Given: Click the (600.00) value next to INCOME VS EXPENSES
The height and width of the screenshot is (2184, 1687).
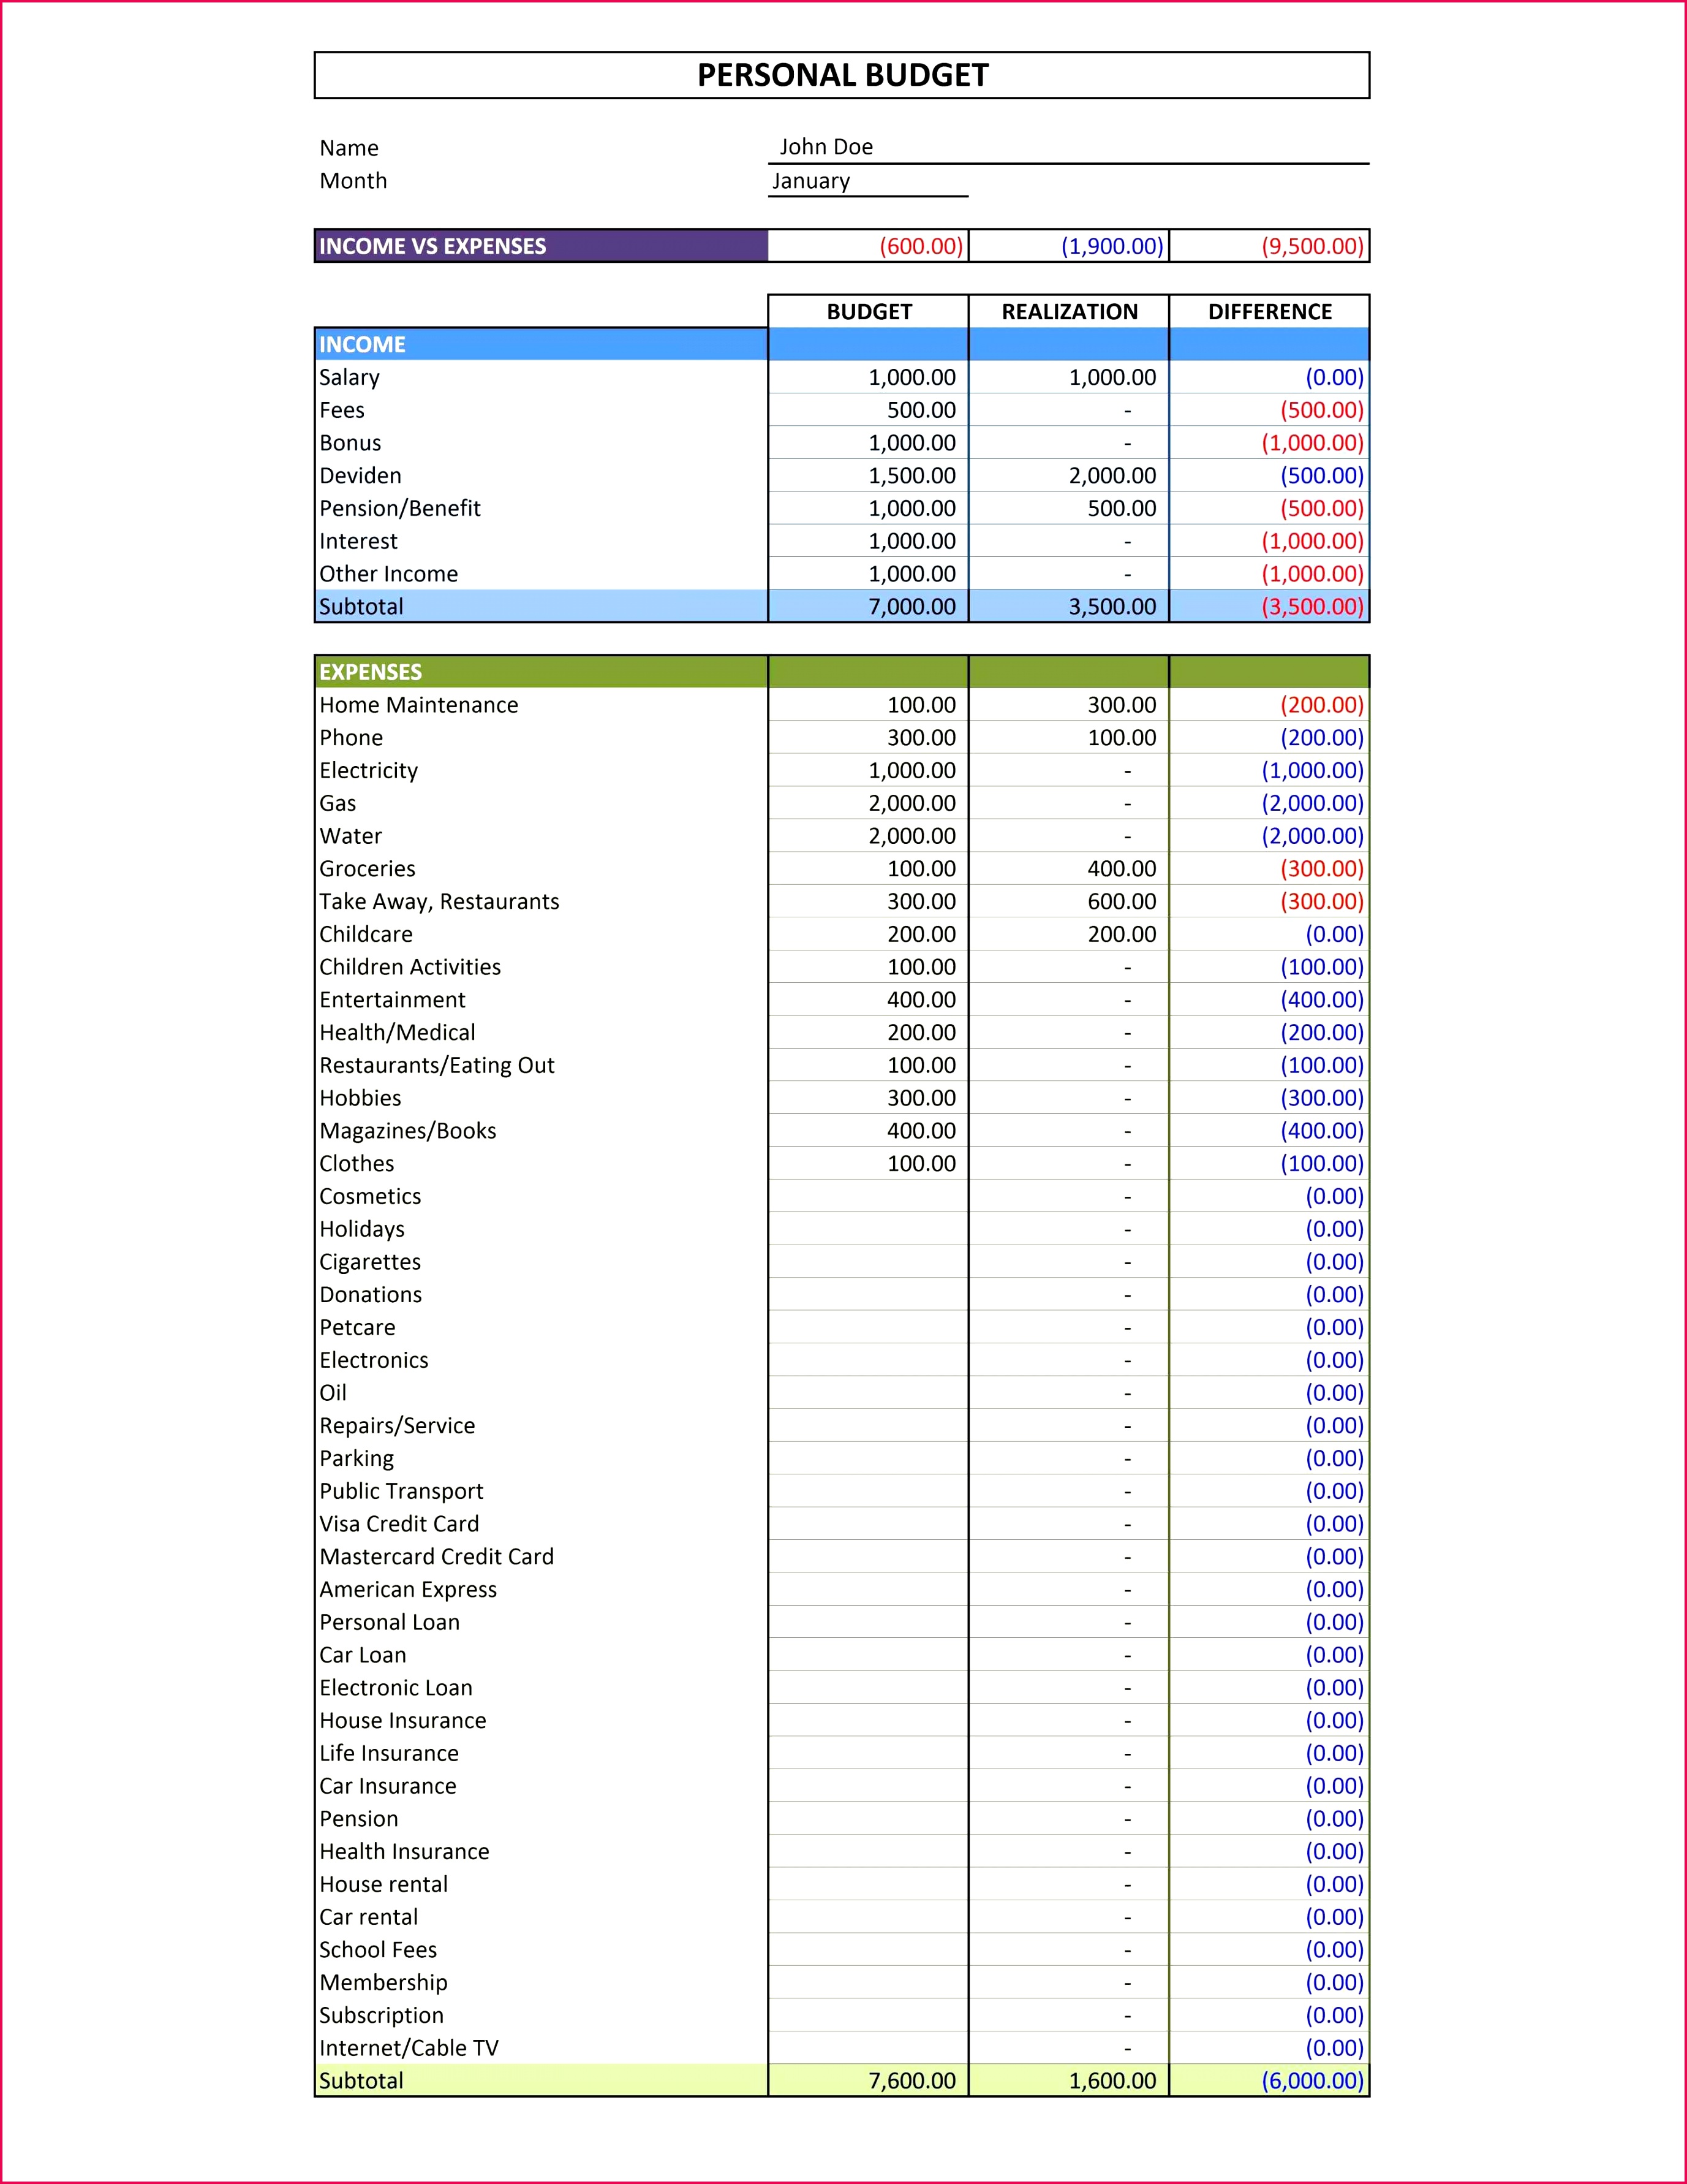Looking at the screenshot, I should coord(919,245).
